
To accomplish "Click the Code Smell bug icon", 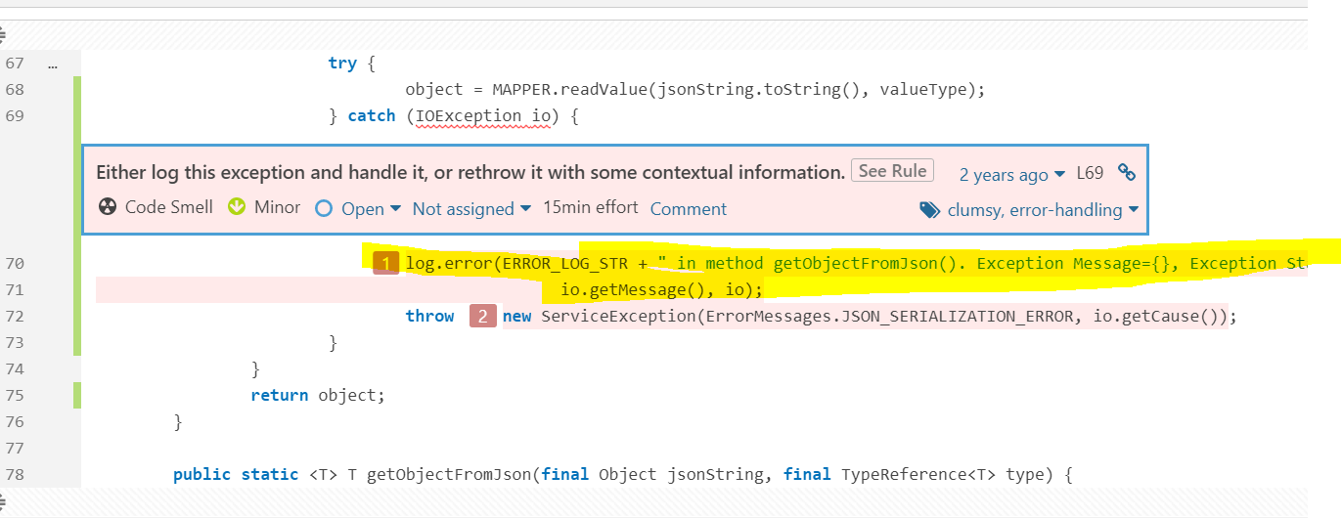I will pos(108,207).
